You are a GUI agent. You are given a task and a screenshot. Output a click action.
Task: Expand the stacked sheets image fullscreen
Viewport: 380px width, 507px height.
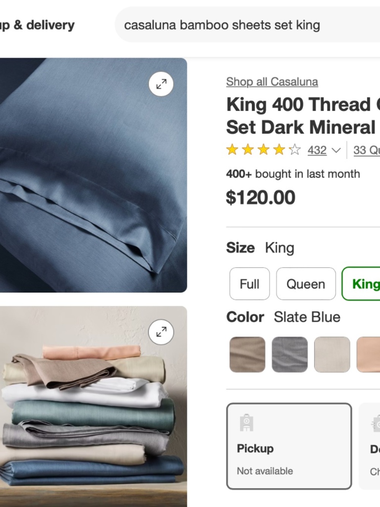pos(161,332)
